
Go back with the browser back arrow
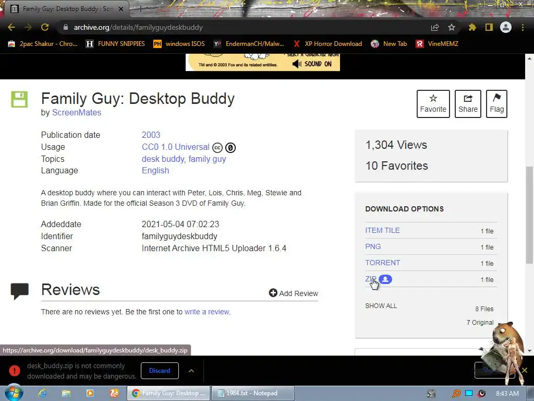[x=11, y=27]
